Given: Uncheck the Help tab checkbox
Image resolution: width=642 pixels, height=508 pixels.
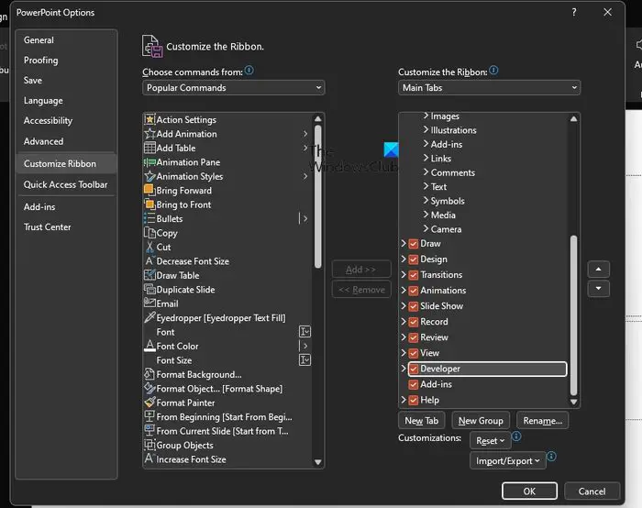Looking at the screenshot, I should click(414, 401).
